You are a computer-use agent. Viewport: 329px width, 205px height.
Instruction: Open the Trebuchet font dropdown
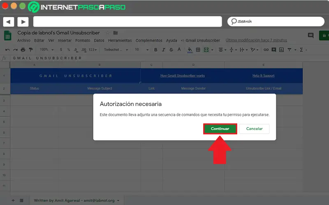point(116,50)
